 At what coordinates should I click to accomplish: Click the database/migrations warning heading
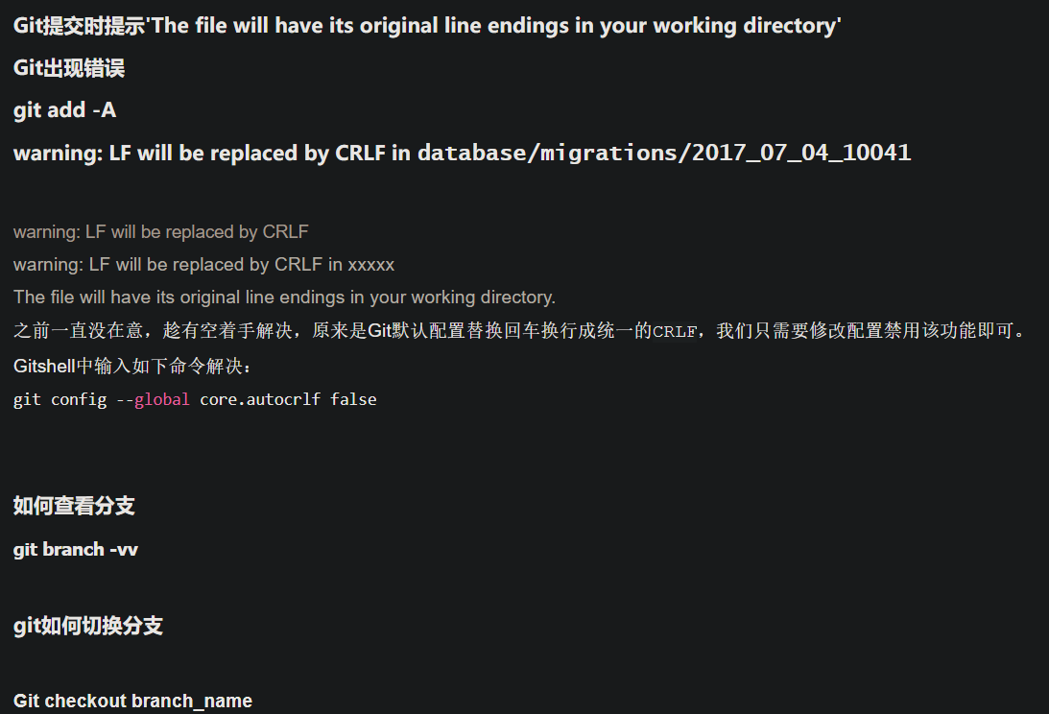(463, 154)
